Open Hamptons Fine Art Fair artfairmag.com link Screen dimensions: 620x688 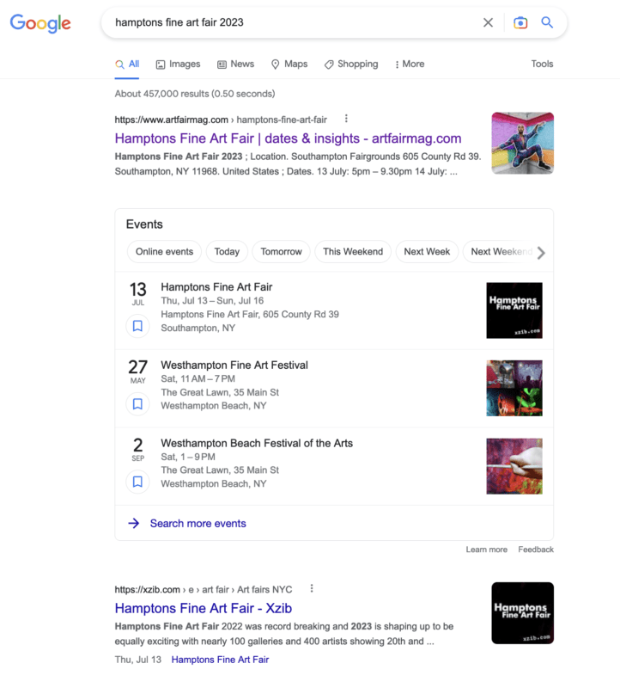288,138
